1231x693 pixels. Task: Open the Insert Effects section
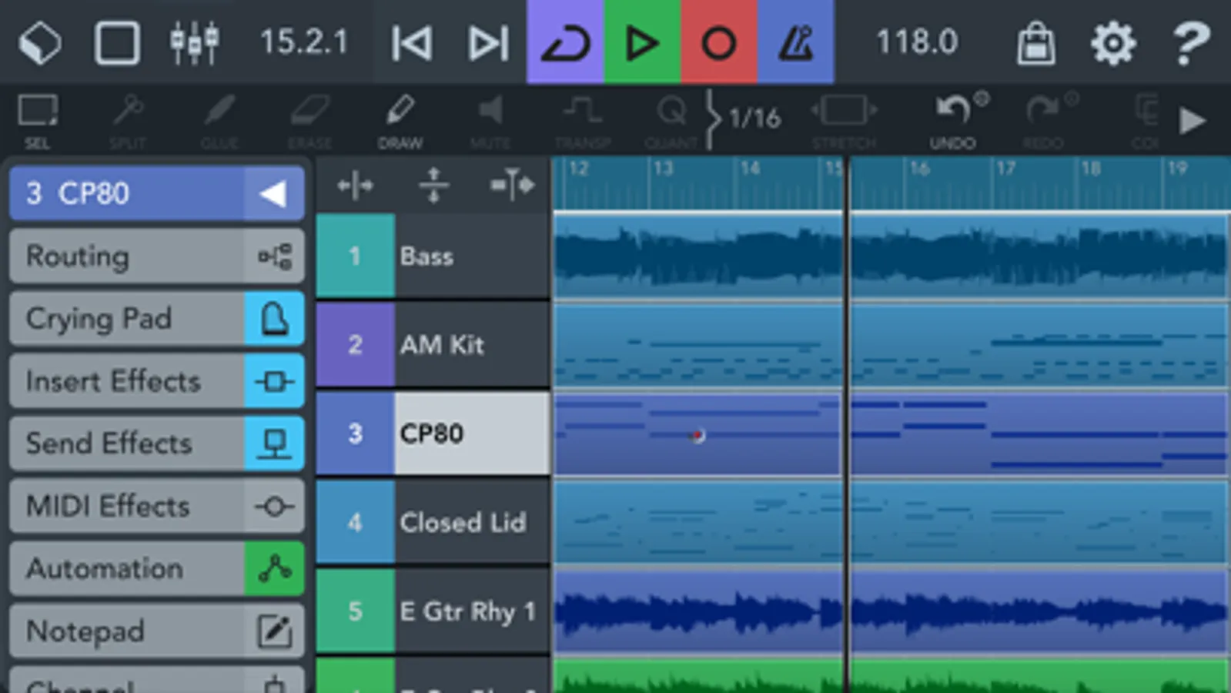point(157,380)
